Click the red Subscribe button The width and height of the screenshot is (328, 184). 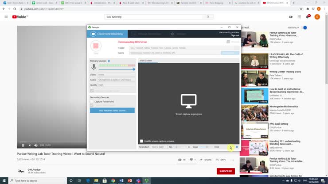tap(226, 171)
